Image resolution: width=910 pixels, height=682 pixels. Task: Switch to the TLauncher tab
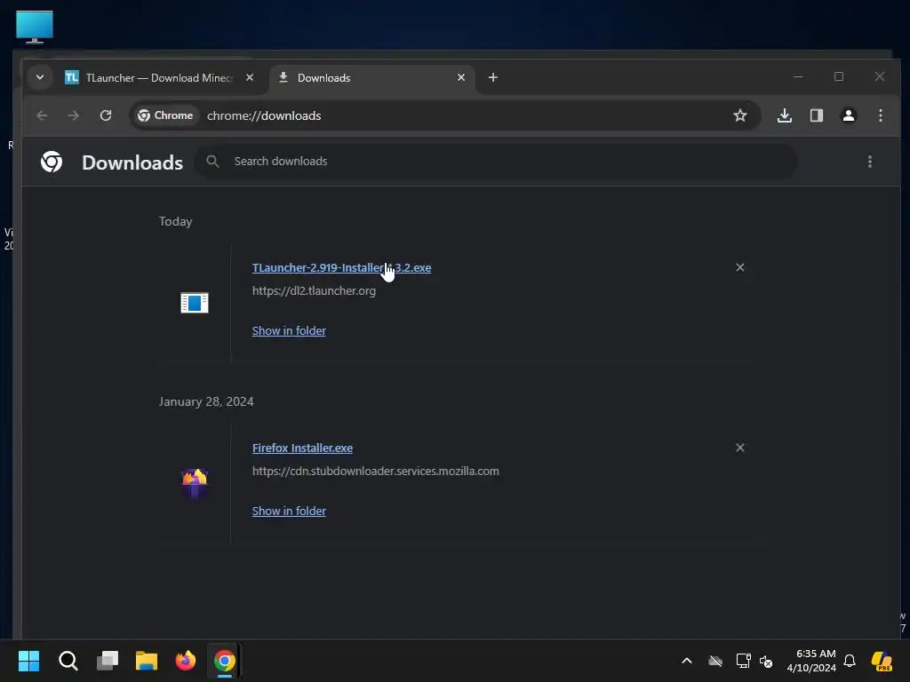click(x=158, y=78)
